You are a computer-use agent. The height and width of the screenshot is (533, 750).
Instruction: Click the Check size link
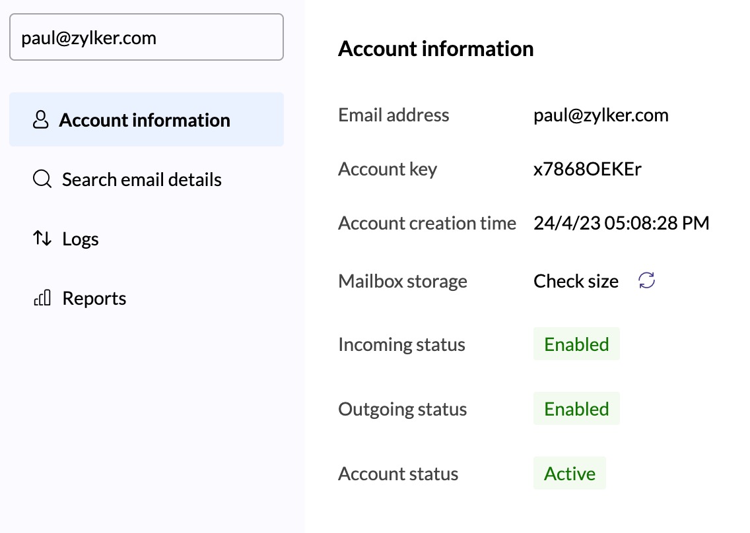[x=576, y=281]
